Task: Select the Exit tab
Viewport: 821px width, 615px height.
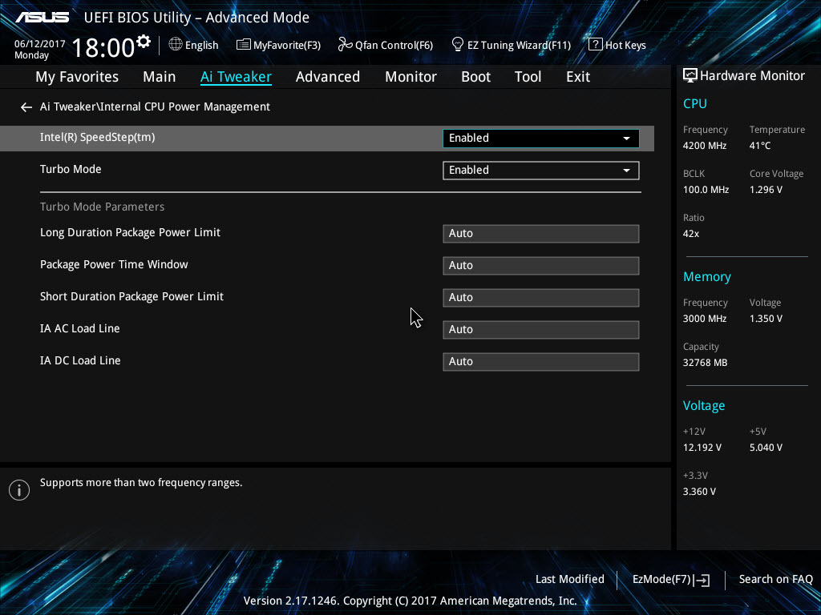Action: point(578,77)
